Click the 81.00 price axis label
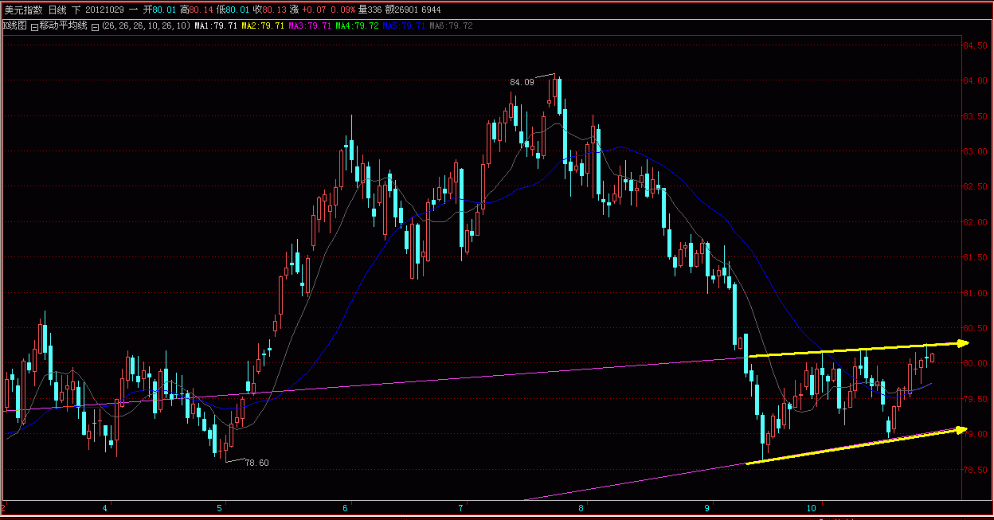The width and height of the screenshot is (994, 520). pos(976,293)
